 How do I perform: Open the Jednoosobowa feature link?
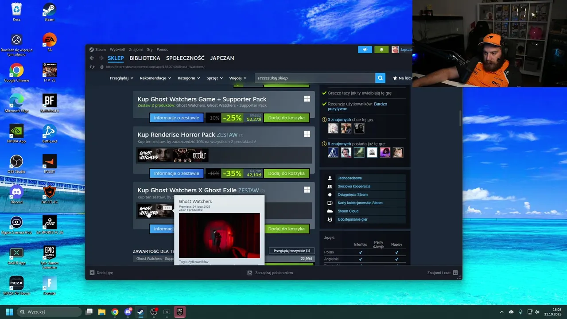pos(350,178)
